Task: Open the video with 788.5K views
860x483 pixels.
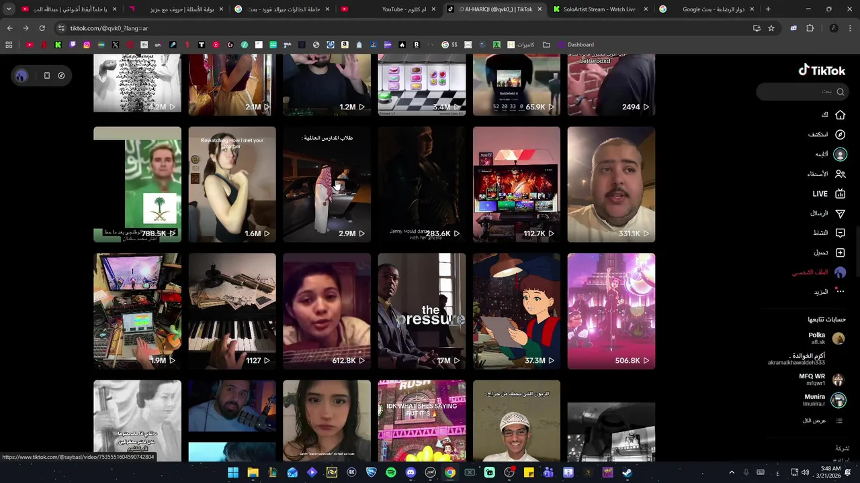Action: tap(137, 184)
